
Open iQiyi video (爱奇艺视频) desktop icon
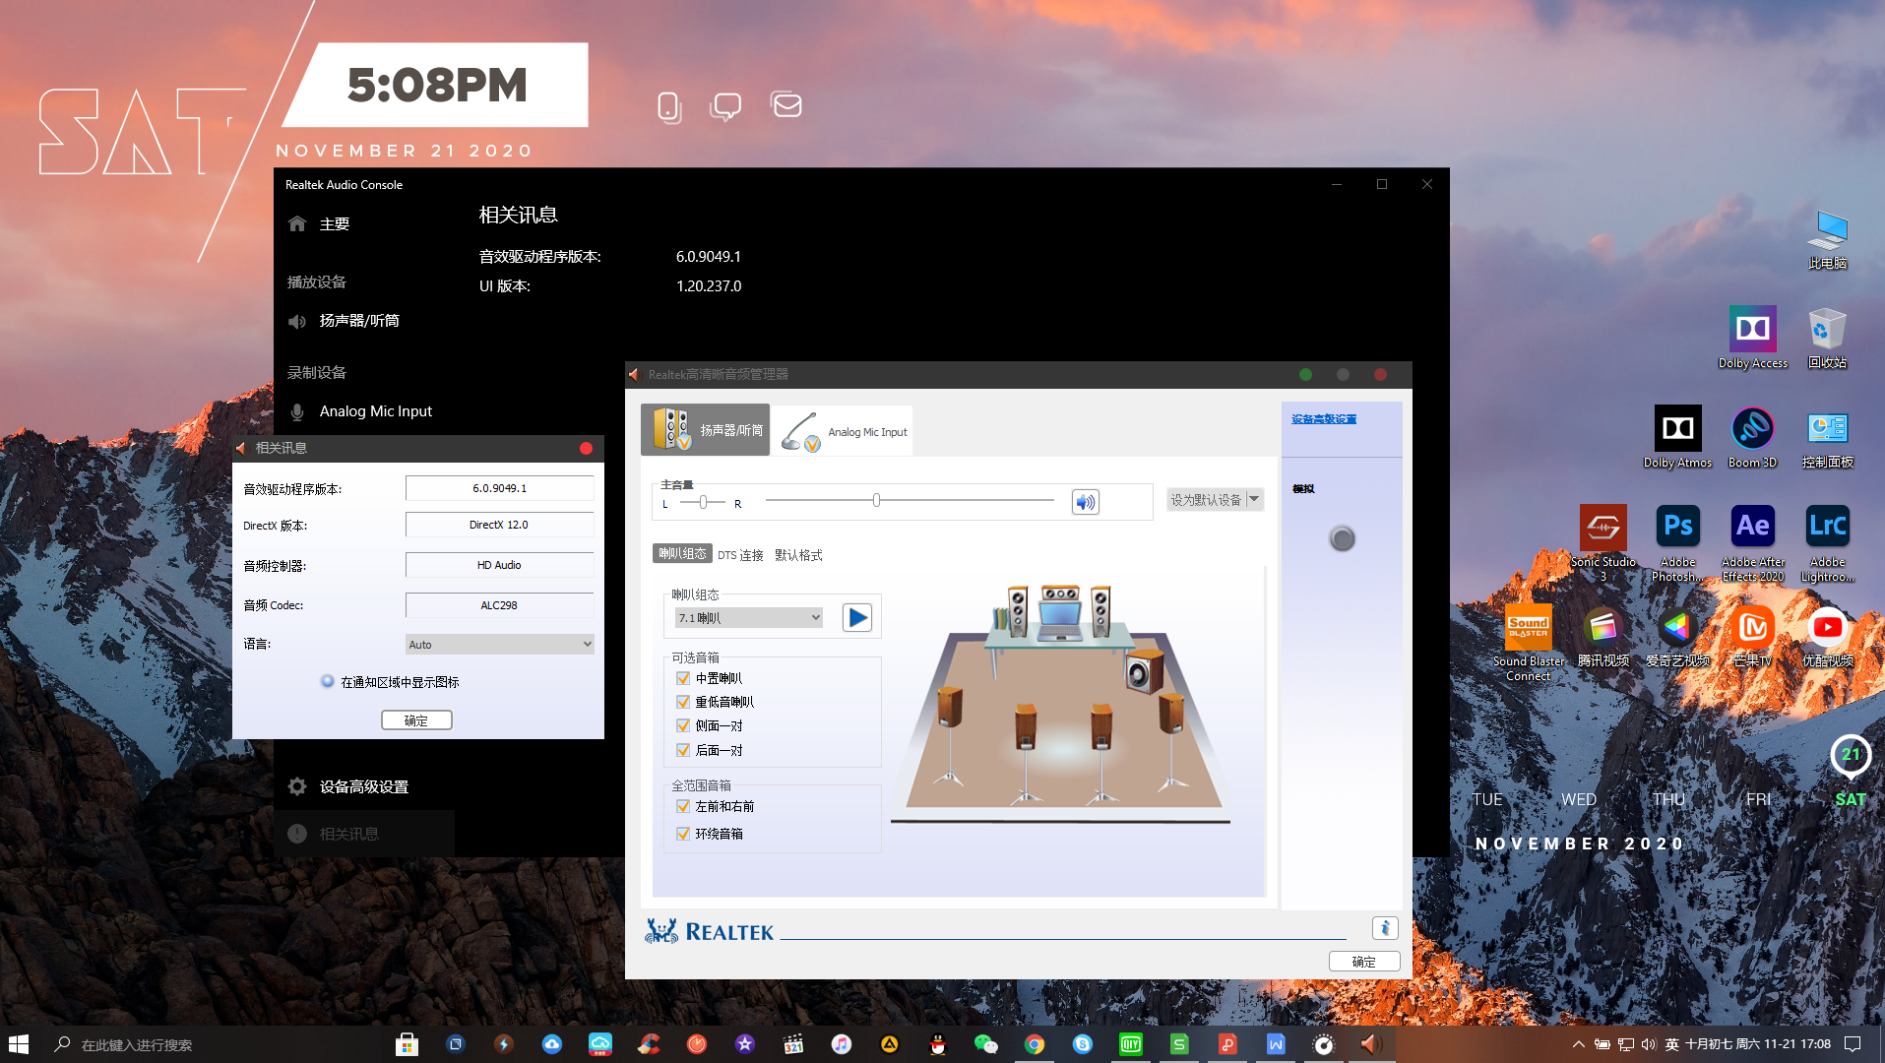pos(1677,636)
